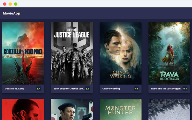Select the Chaos Walking title text
Image resolution: width=192 pixels, height=120 pixels.
click(111, 89)
